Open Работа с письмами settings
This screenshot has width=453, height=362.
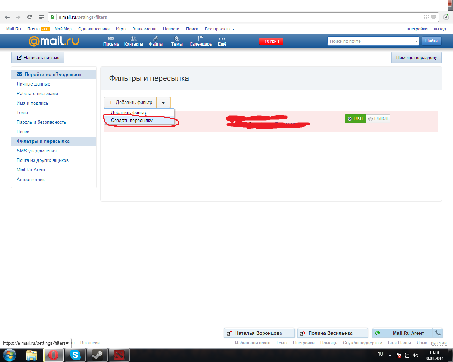(37, 94)
